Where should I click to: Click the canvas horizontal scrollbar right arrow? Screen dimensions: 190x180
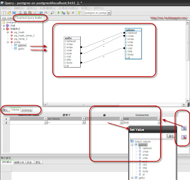click(x=184, y=104)
